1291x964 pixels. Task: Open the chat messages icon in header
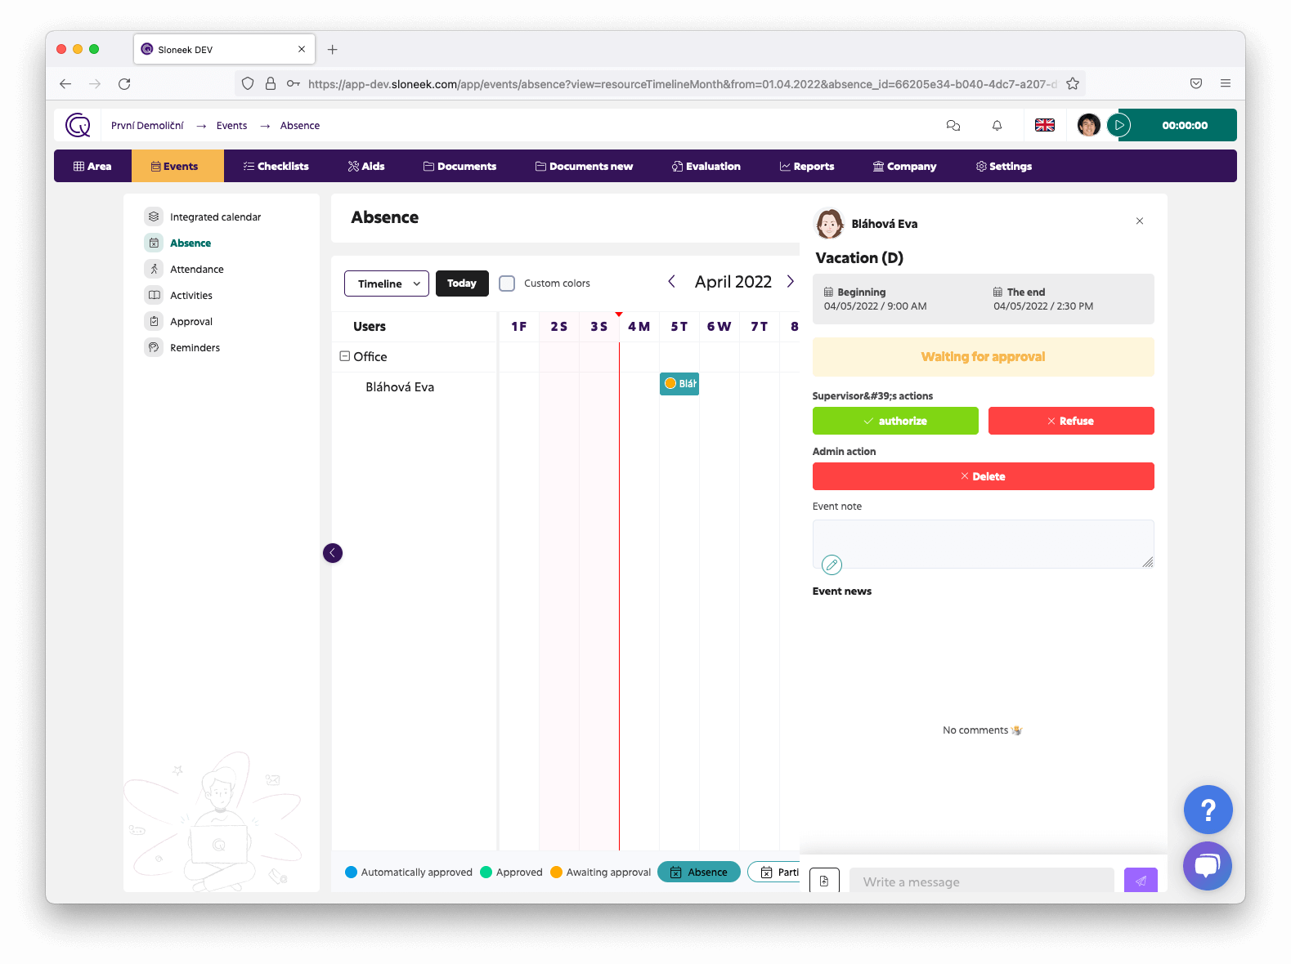point(953,126)
